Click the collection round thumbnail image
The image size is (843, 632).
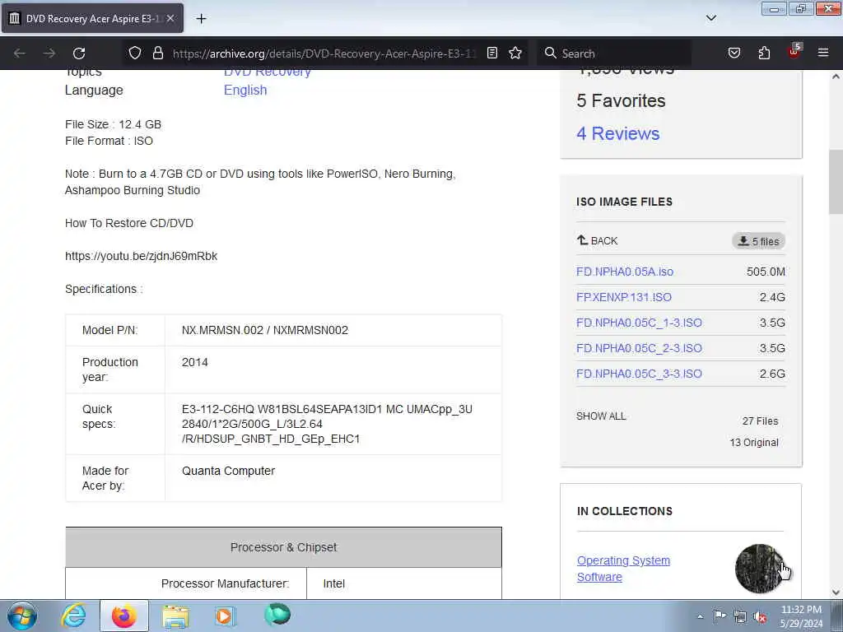click(760, 569)
